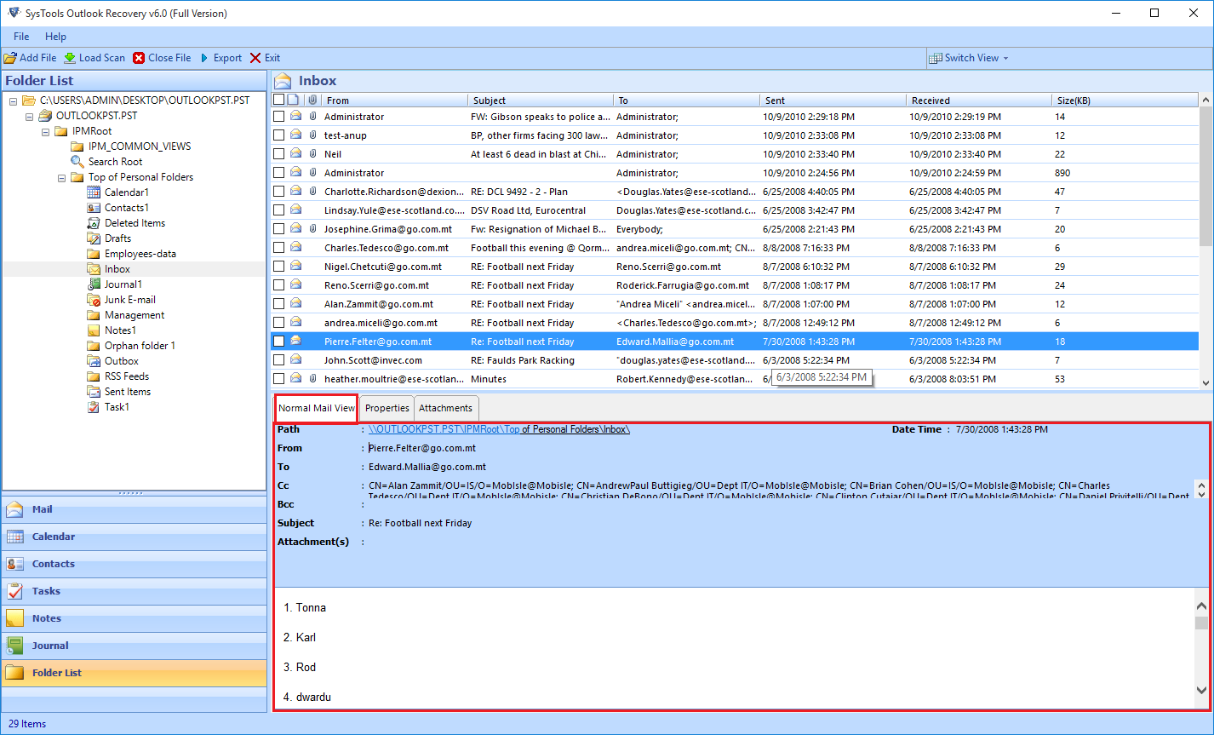
Task: Tick the checkbox for Lindsay.Yule's email
Action: tap(278, 210)
